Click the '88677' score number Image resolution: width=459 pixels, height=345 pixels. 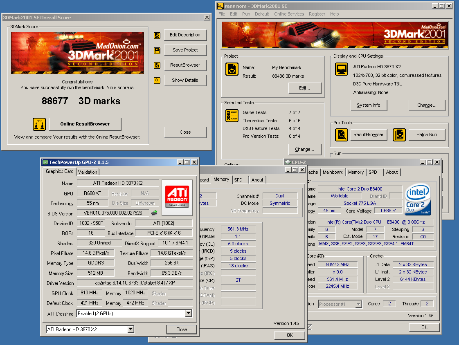pos(55,101)
